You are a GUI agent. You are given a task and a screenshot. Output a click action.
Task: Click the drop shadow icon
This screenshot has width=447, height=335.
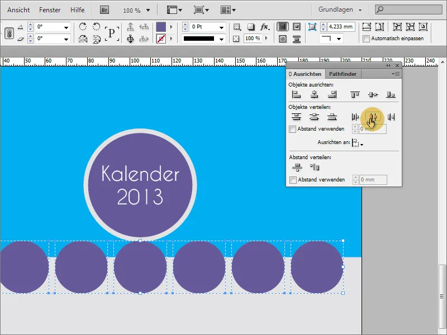pyautogui.click(x=250, y=27)
